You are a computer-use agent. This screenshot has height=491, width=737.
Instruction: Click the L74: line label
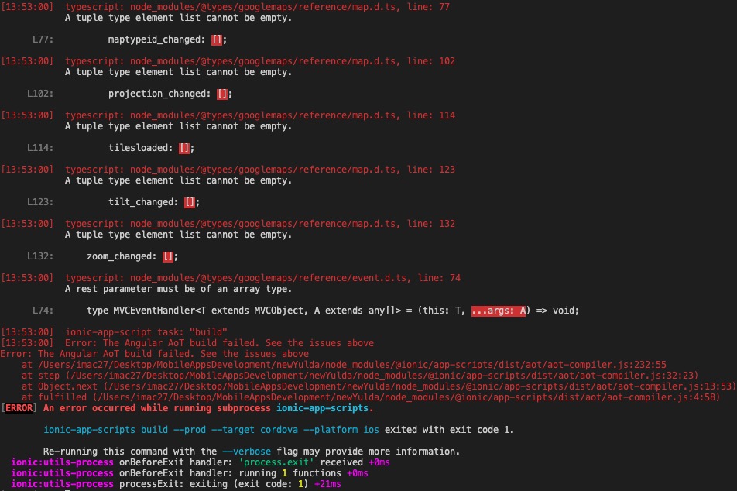pos(43,311)
